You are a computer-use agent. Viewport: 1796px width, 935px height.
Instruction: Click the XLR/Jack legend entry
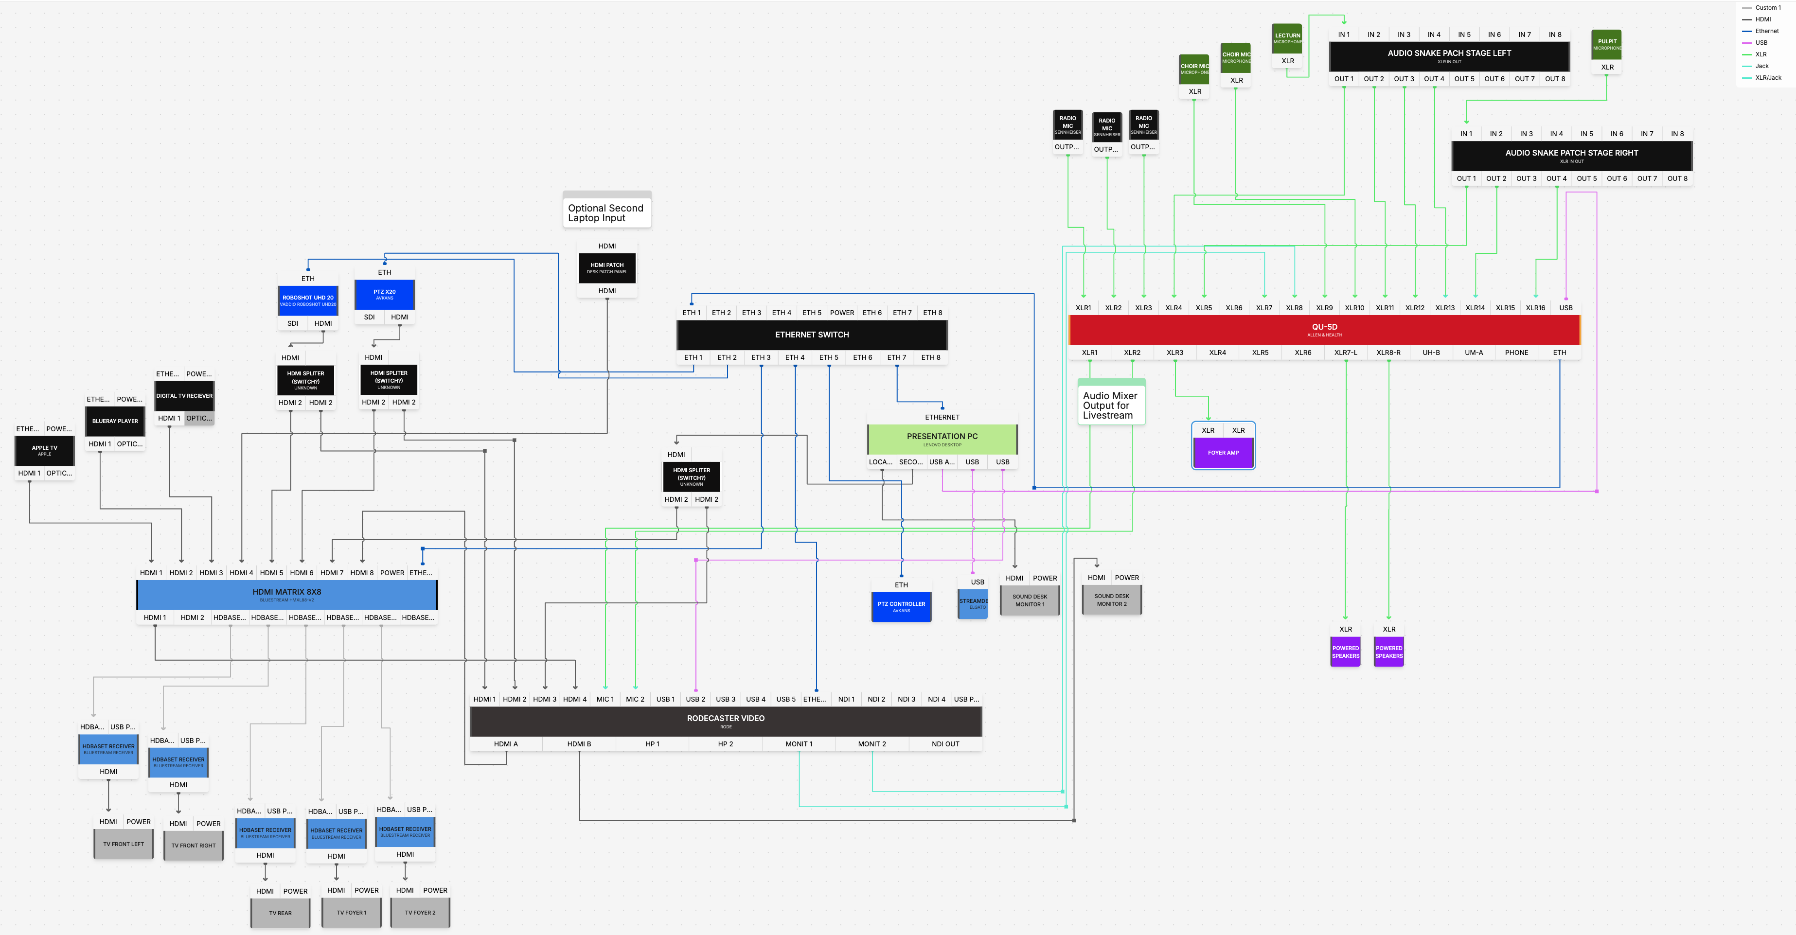1762,77
